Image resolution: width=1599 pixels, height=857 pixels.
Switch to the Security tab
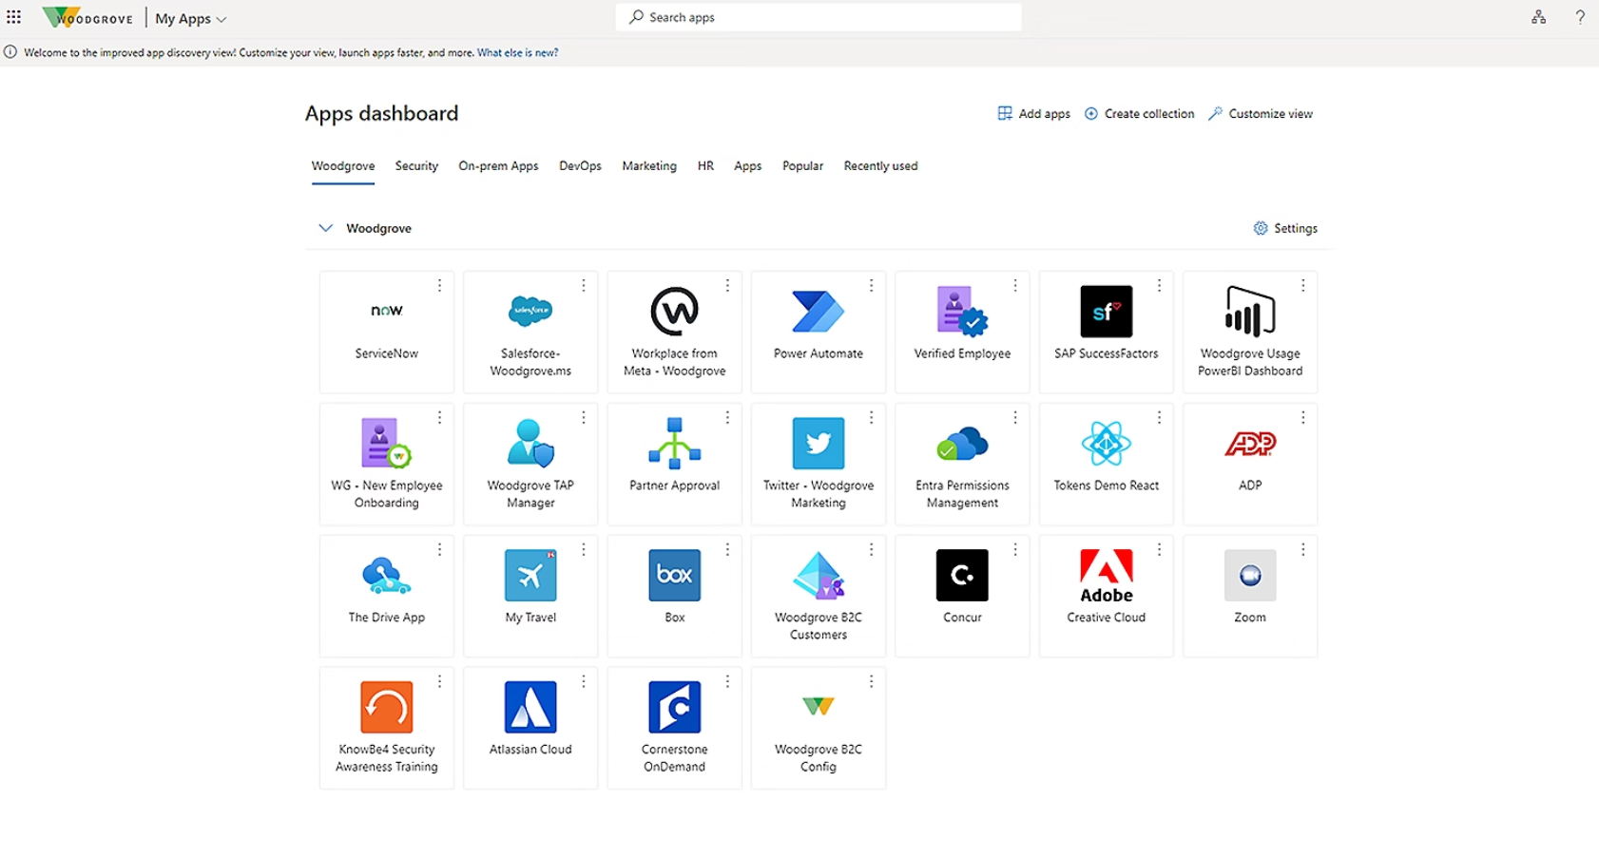416,165
